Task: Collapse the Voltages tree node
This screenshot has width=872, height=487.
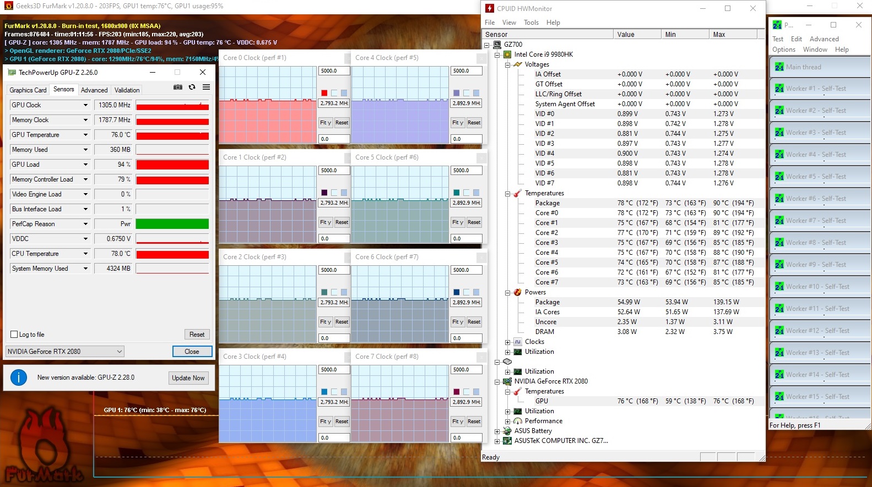Action: click(x=507, y=64)
